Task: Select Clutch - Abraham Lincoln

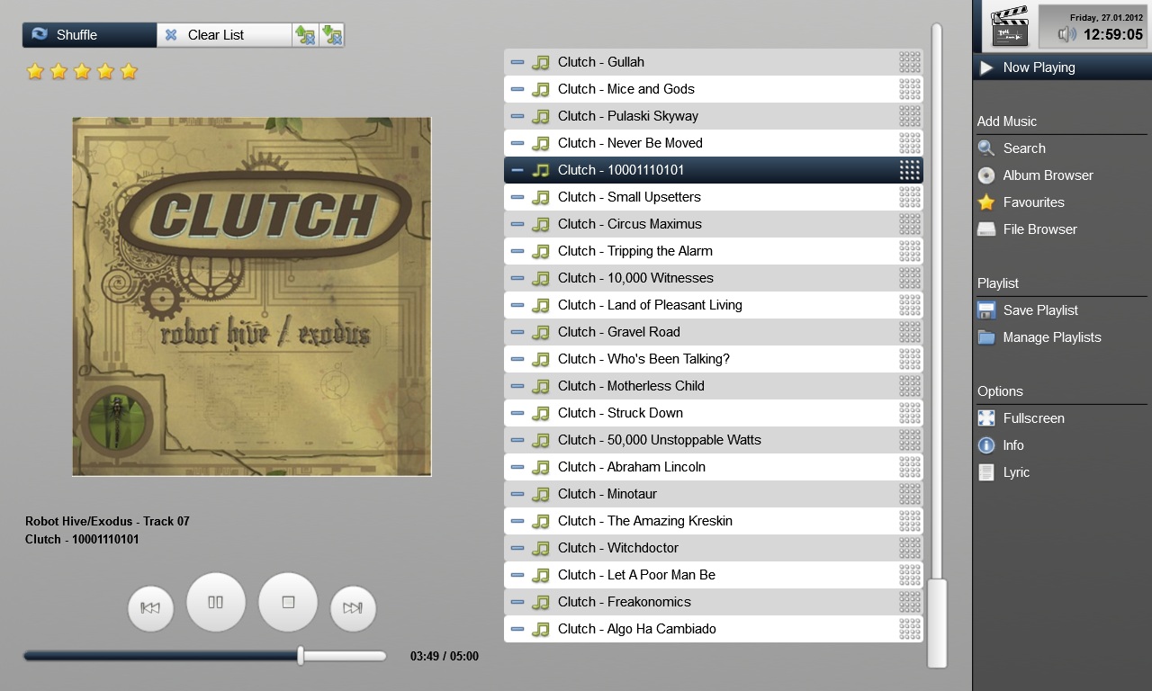Action: click(714, 467)
